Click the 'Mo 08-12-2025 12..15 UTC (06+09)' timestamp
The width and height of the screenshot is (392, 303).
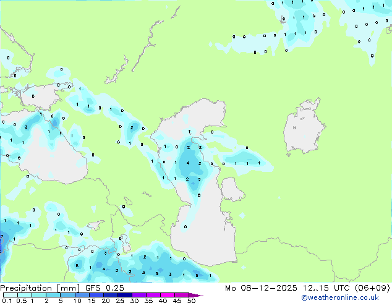307,288
